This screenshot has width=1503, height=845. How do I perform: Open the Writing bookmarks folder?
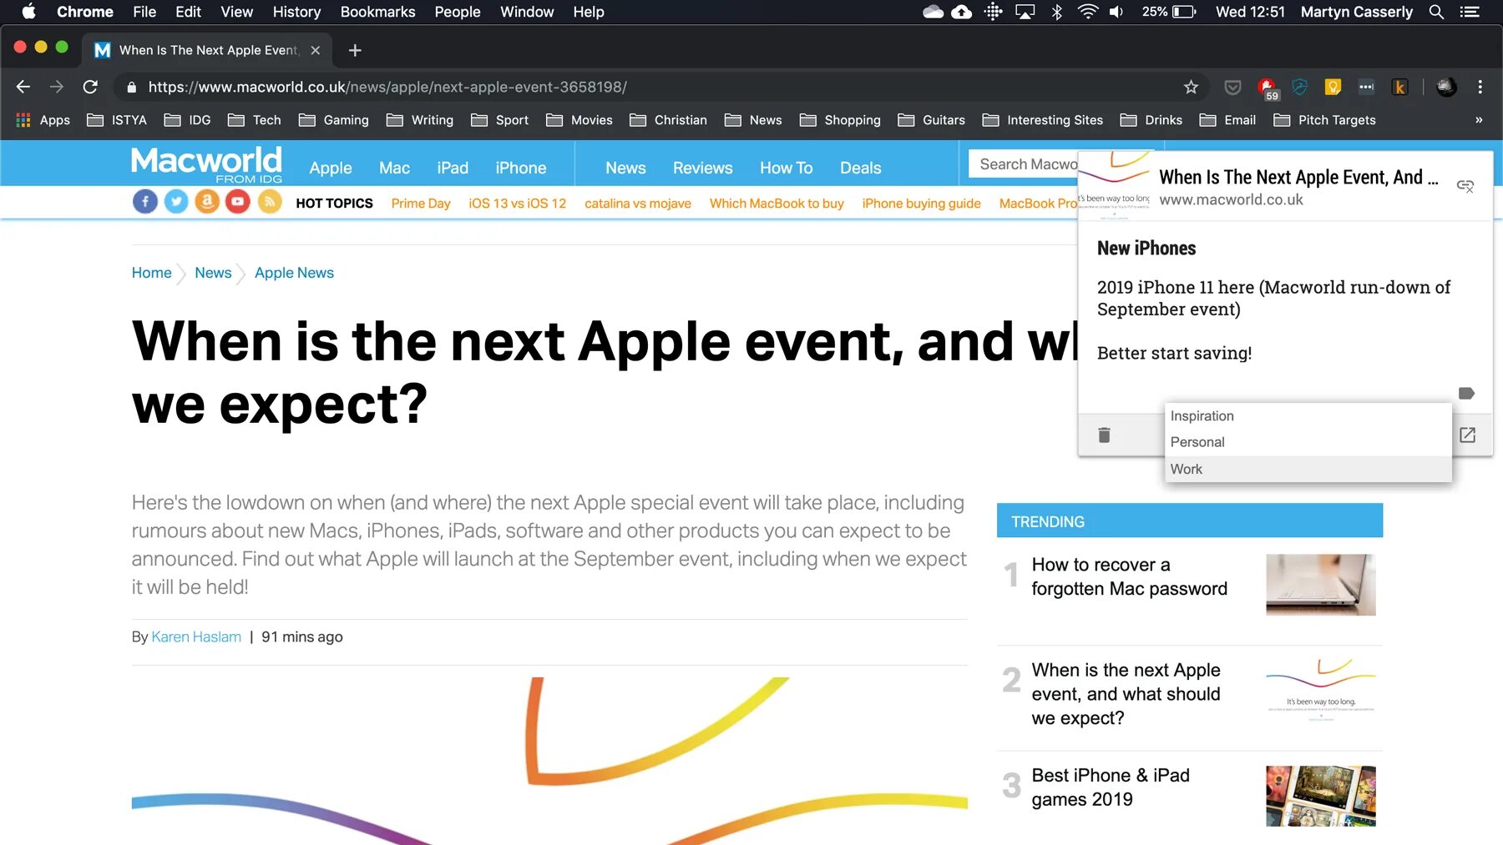[x=420, y=120]
